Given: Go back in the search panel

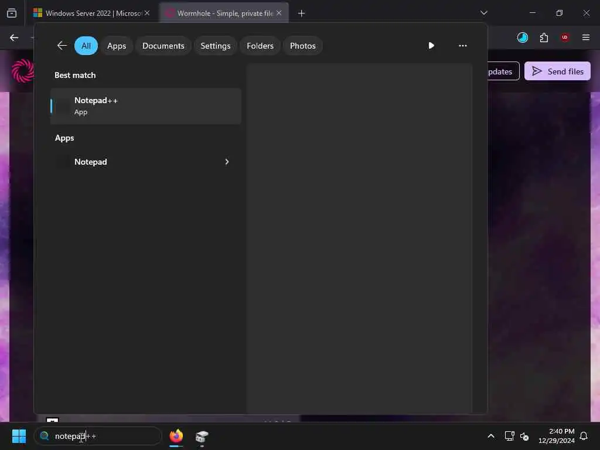Looking at the screenshot, I should coord(62,46).
